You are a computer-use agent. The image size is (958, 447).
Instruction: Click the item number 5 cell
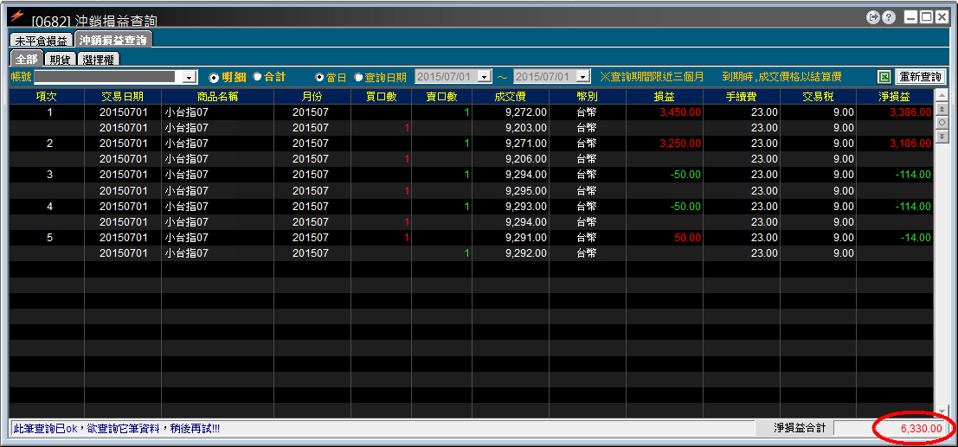(x=47, y=238)
